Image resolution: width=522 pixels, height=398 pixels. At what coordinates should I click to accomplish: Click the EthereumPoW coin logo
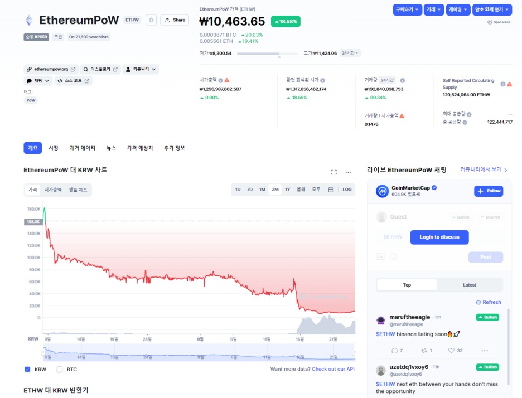coord(30,20)
